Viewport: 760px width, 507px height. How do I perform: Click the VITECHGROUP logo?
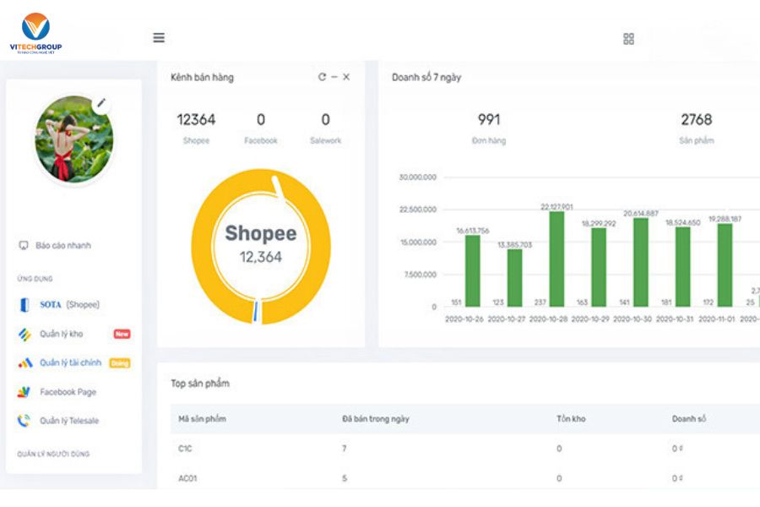coord(35,33)
